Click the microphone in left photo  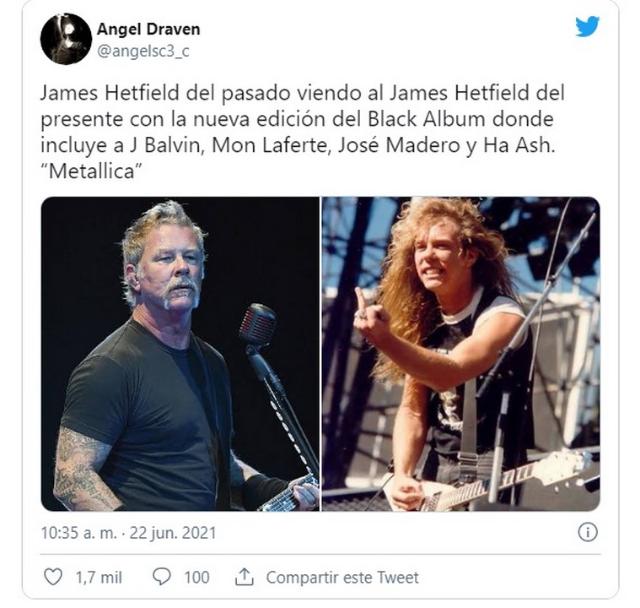coord(257,325)
